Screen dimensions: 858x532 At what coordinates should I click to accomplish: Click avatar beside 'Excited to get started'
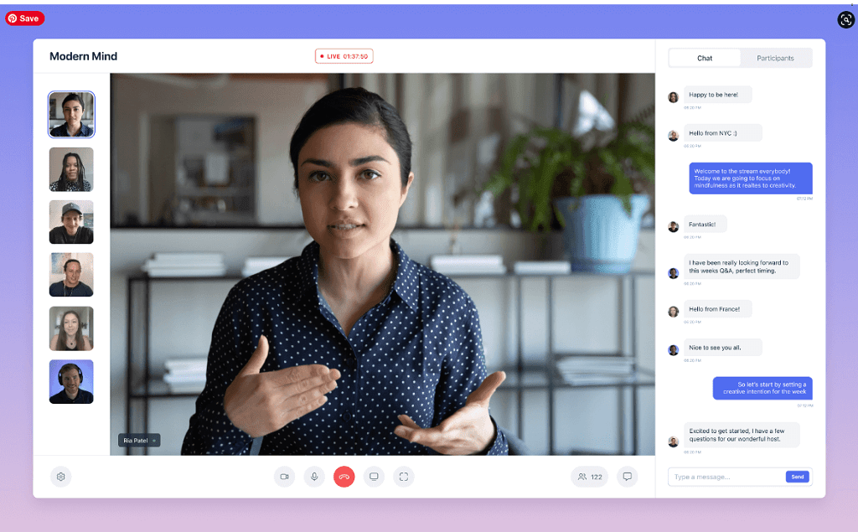674,442
